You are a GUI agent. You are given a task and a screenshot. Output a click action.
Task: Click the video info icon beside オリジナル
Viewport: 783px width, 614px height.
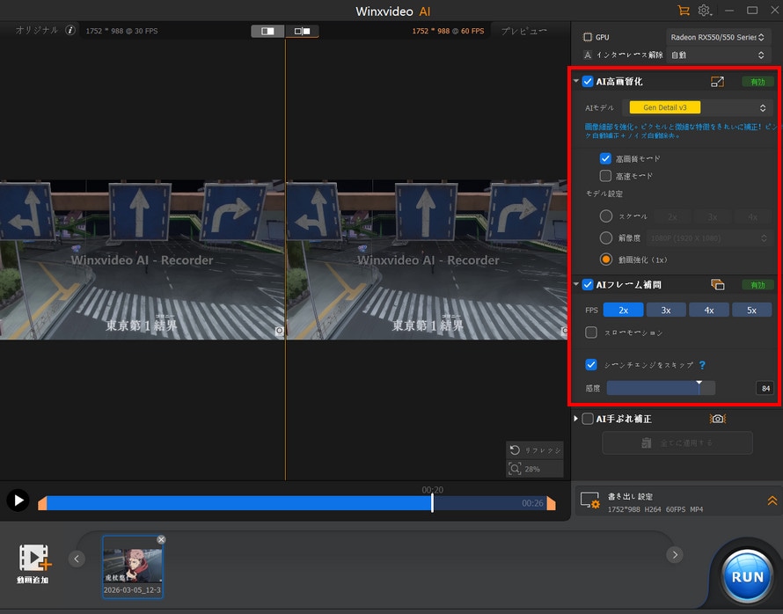[x=70, y=31]
